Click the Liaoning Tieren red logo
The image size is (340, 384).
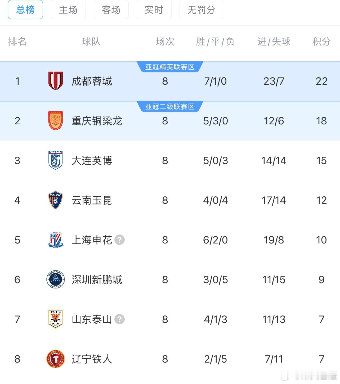click(55, 359)
